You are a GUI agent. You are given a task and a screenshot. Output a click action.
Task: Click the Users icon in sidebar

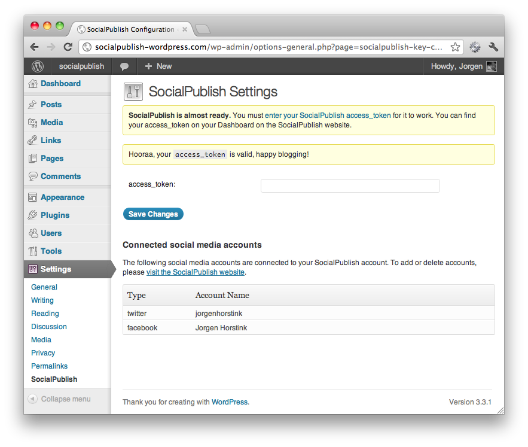[33, 233]
